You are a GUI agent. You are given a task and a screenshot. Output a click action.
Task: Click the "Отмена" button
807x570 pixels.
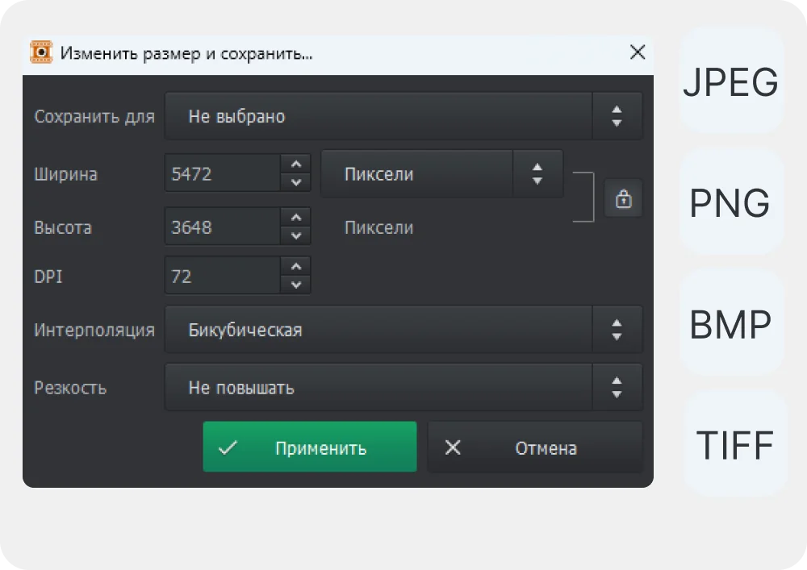pyautogui.click(x=535, y=447)
